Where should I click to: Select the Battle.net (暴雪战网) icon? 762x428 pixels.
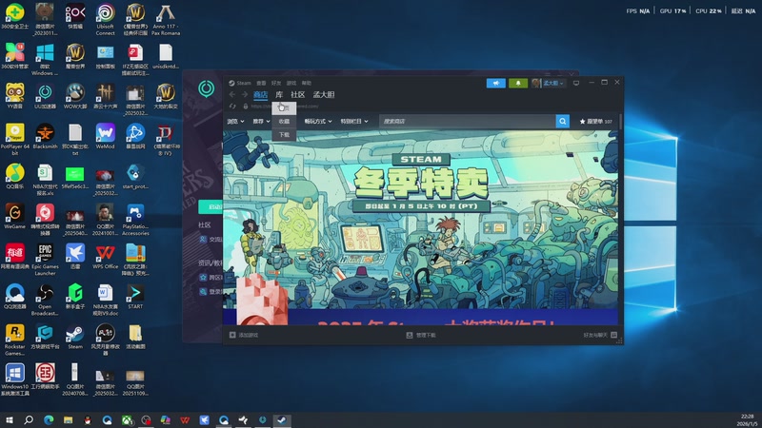tap(135, 136)
